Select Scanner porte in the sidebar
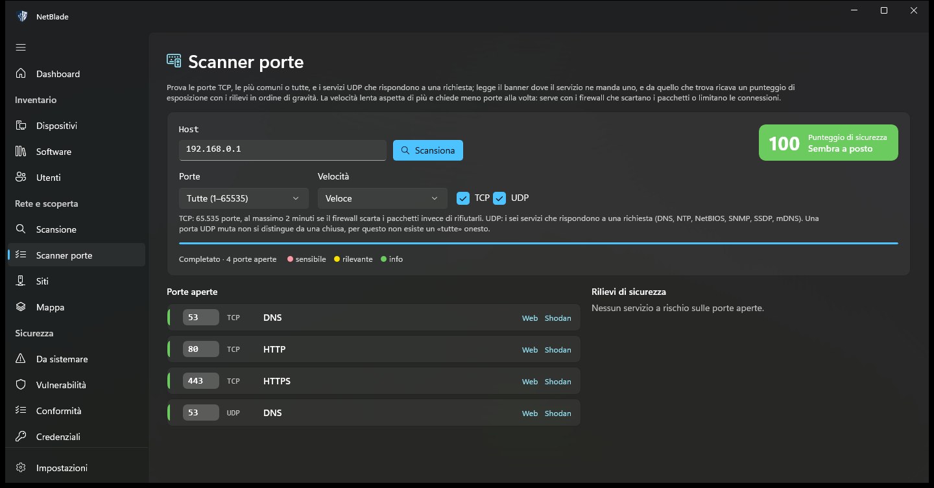 click(x=77, y=255)
